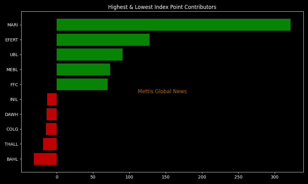Screen dimensions: 308x184
Task: Select the 300 x-axis tick label
Action: (275, 177)
